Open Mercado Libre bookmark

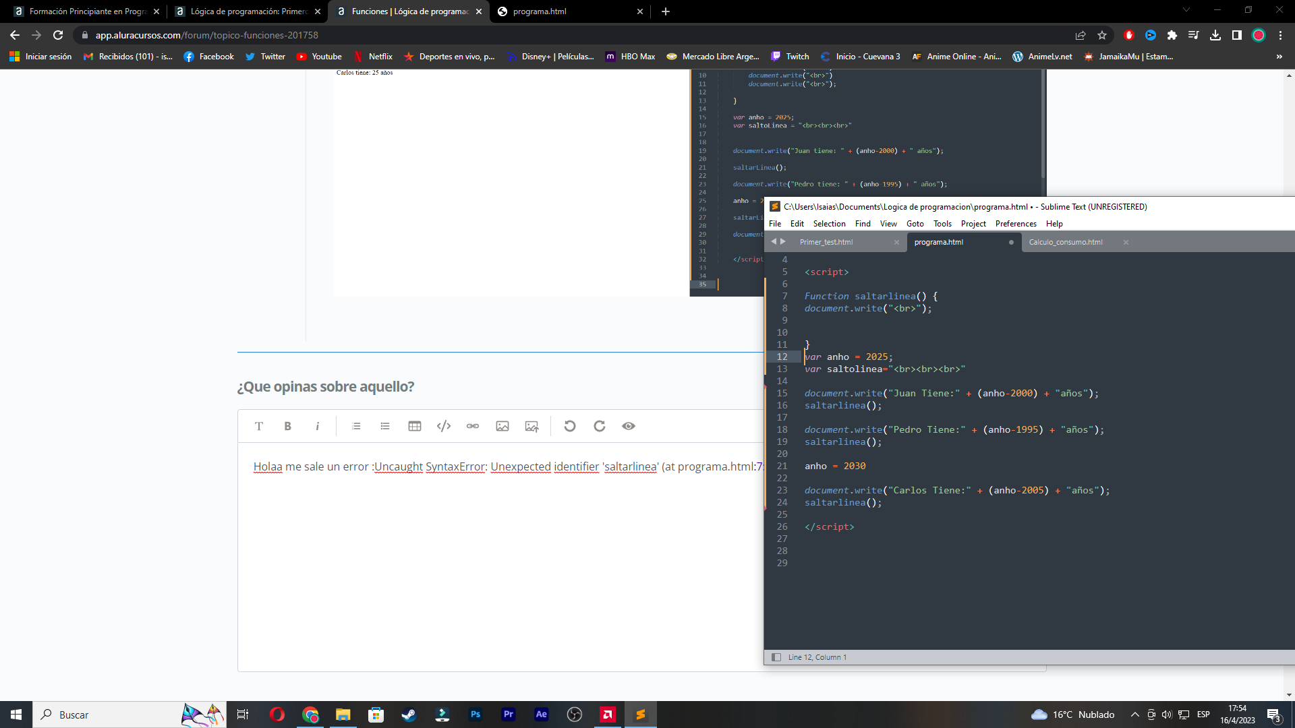(713, 57)
